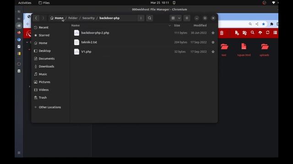Click Firefox icon in Ubuntu dock
Image resolution: width=293 pixels, height=164 pixels.
click(x=19, y=32)
